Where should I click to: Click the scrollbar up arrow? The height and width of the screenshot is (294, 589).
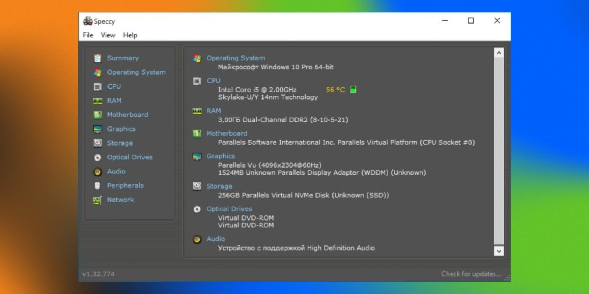click(499, 53)
